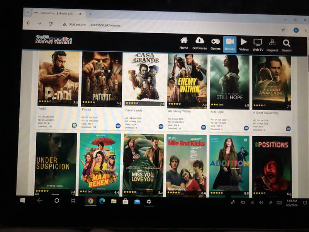Open the Patriot movie poster
The image size is (309, 232).
(x=102, y=80)
